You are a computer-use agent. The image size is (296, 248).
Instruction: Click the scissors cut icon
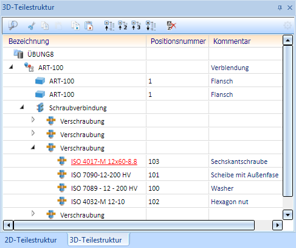coord(32,26)
